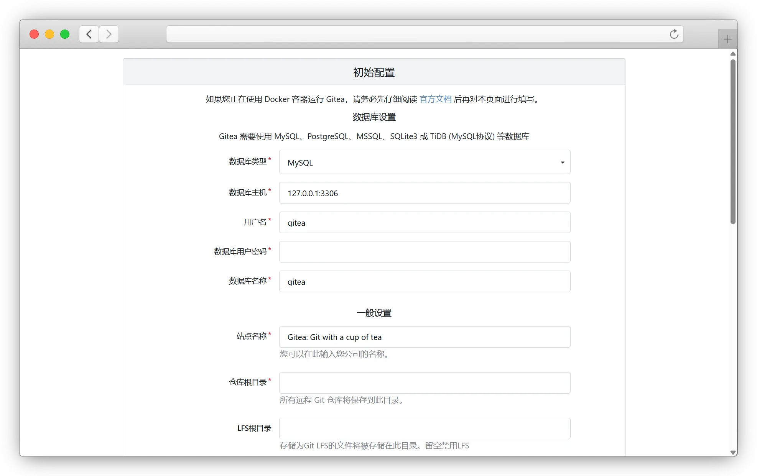757x476 pixels.
Task: Click the green maximize window button
Action: (x=65, y=34)
